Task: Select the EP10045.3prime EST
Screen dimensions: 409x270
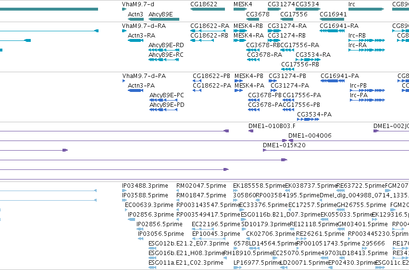Action: [209, 239]
